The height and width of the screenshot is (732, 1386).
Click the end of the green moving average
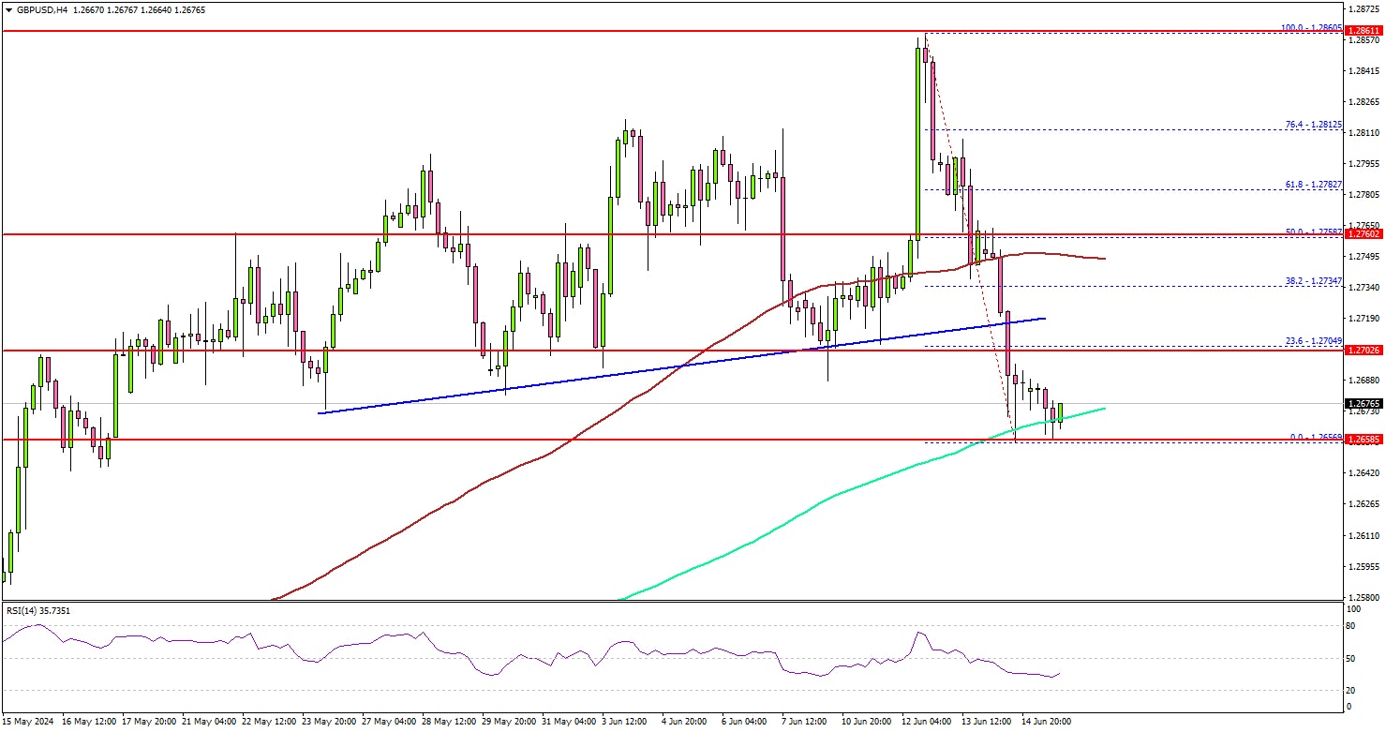pyautogui.click(x=1105, y=409)
